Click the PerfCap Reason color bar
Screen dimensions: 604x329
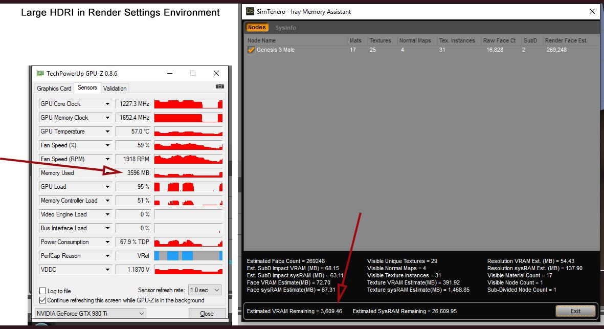(188, 256)
